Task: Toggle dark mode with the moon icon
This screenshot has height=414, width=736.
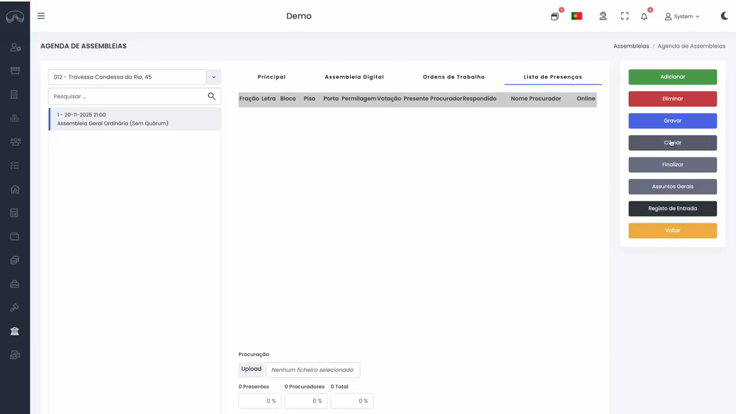Action: click(x=724, y=16)
